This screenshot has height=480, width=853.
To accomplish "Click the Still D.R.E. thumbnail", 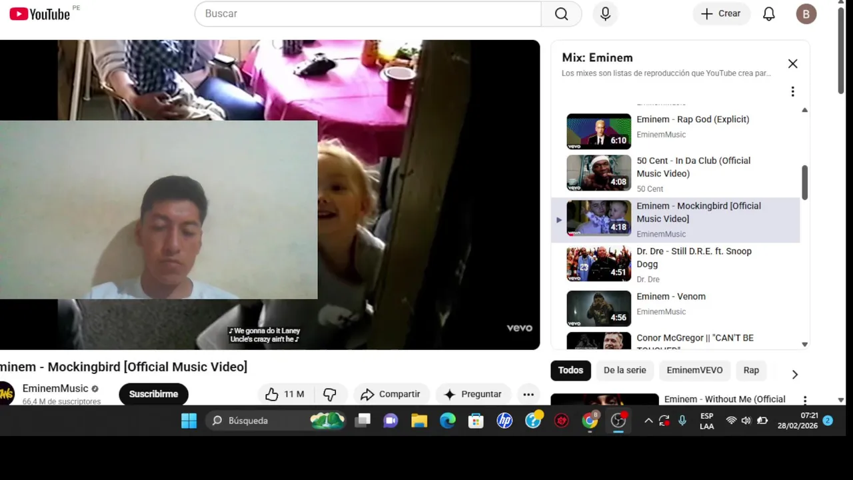I will click(598, 263).
